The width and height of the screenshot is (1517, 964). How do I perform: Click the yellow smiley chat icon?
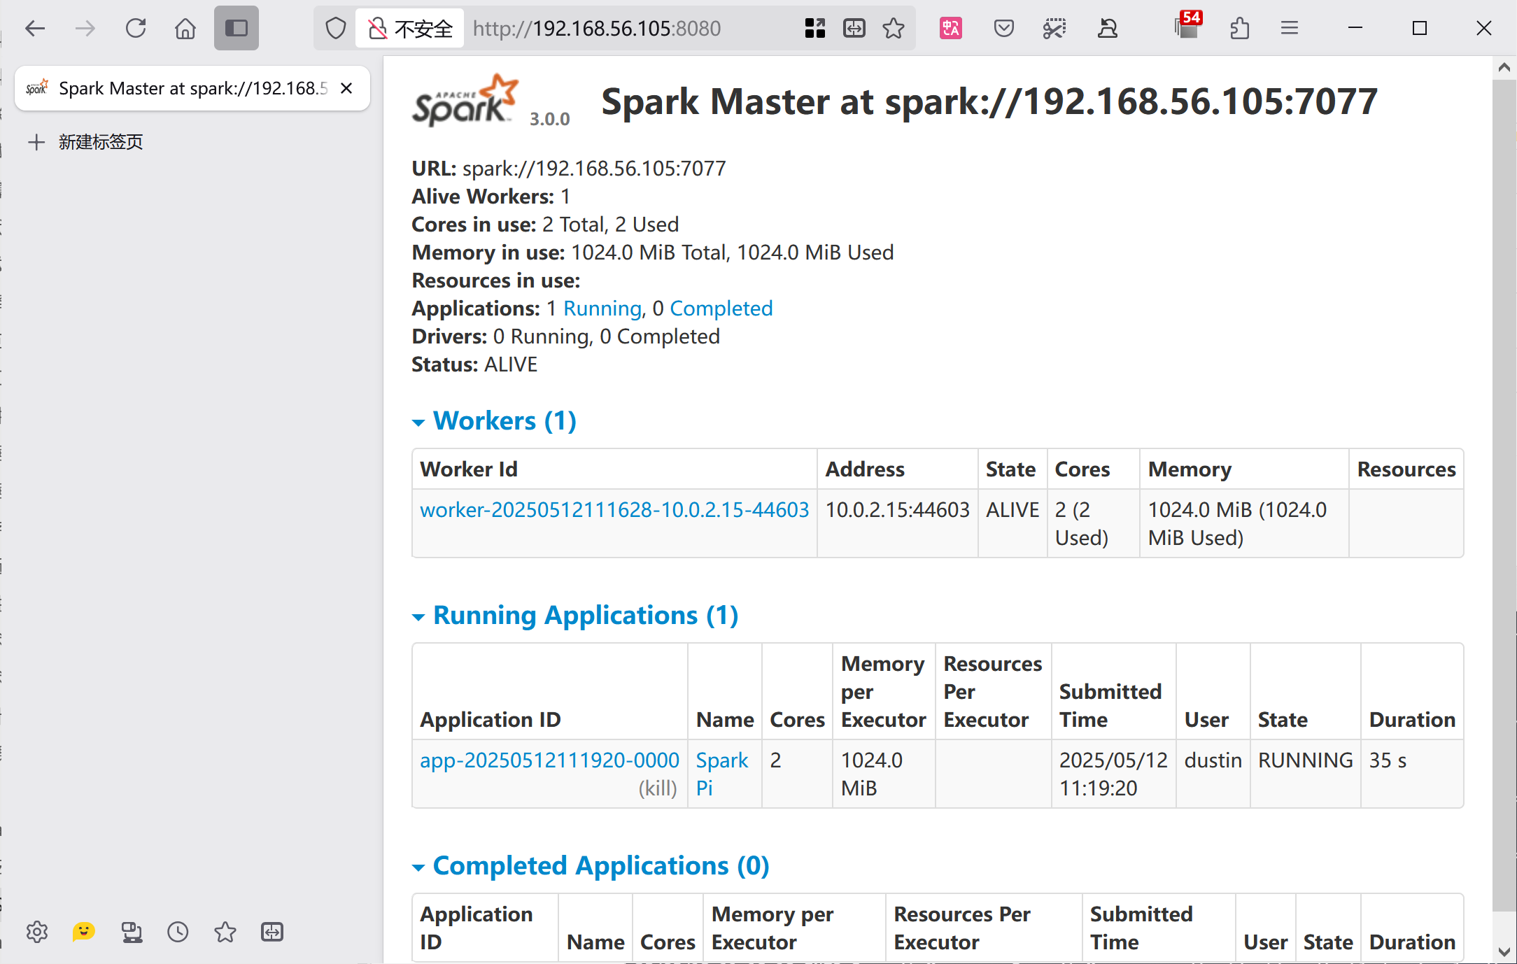pos(83,932)
